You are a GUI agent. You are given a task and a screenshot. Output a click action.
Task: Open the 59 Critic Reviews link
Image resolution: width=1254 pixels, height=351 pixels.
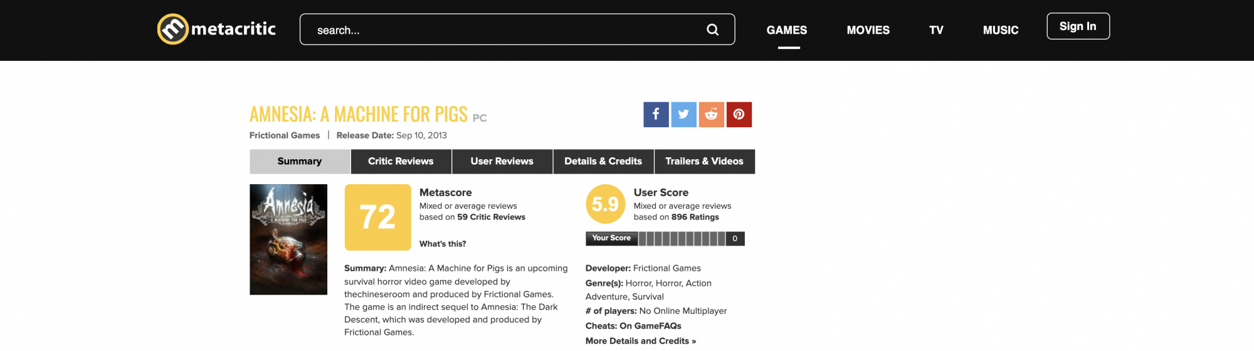pos(491,217)
